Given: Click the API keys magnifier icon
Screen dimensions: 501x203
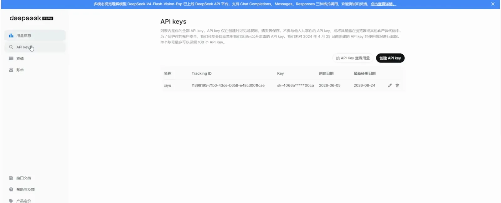Looking at the screenshot, I should 11,47.
